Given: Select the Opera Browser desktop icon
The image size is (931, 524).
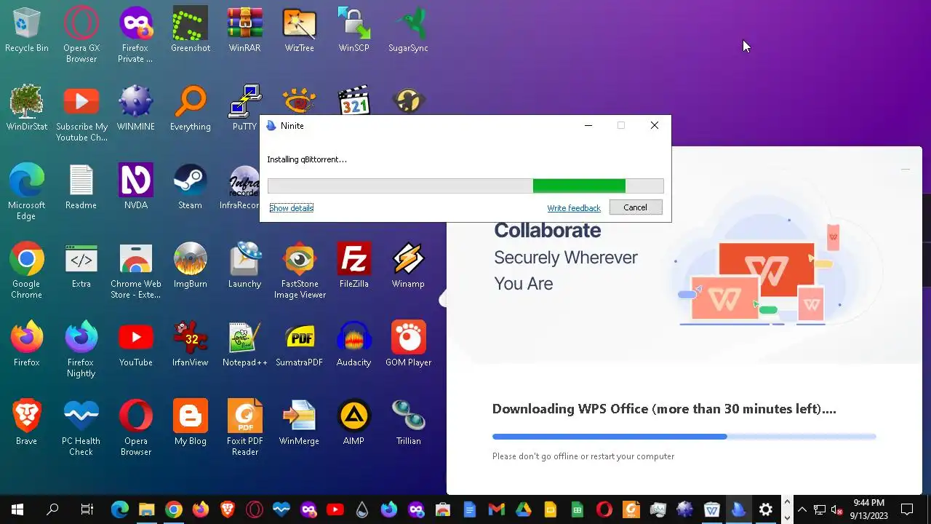Looking at the screenshot, I should (136, 429).
